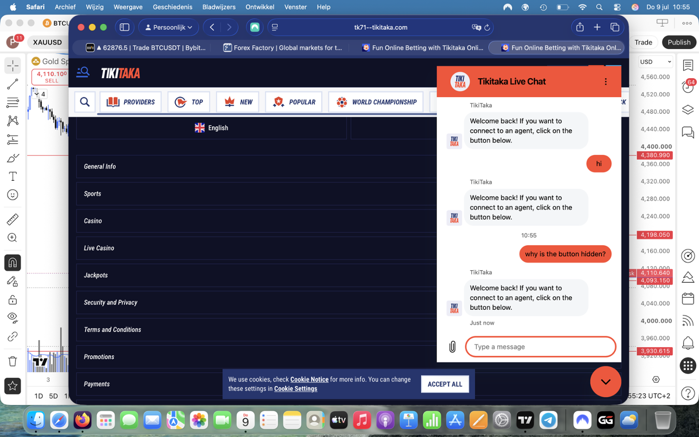Viewport: 699px width, 437px height.
Task: Open the Geschiedenis menu in the menu bar
Action: [172, 7]
